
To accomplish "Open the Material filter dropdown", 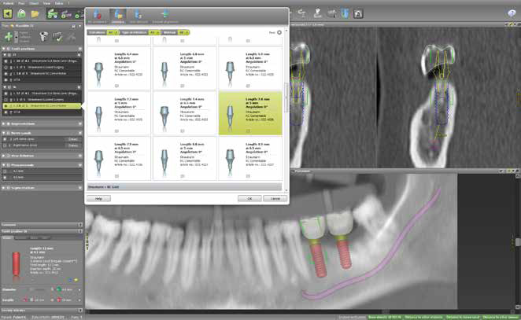I will pyautogui.click(x=183, y=32).
